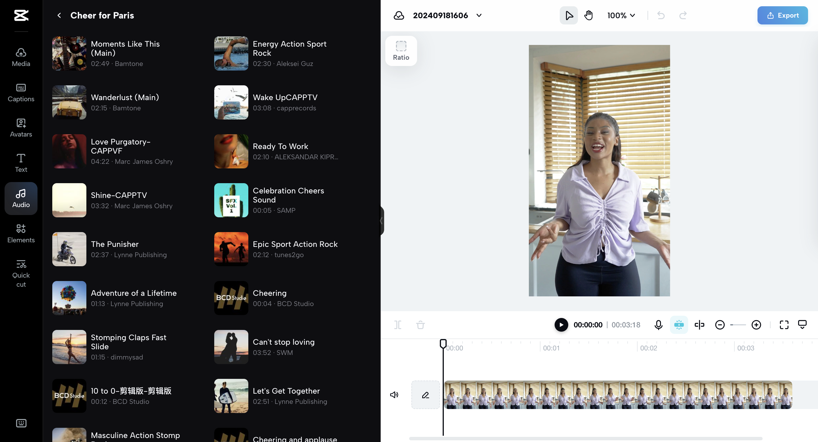The image size is (818, 442).
Task: Open the Captions panel in sidebar
Action: click(x=21, y=92)
